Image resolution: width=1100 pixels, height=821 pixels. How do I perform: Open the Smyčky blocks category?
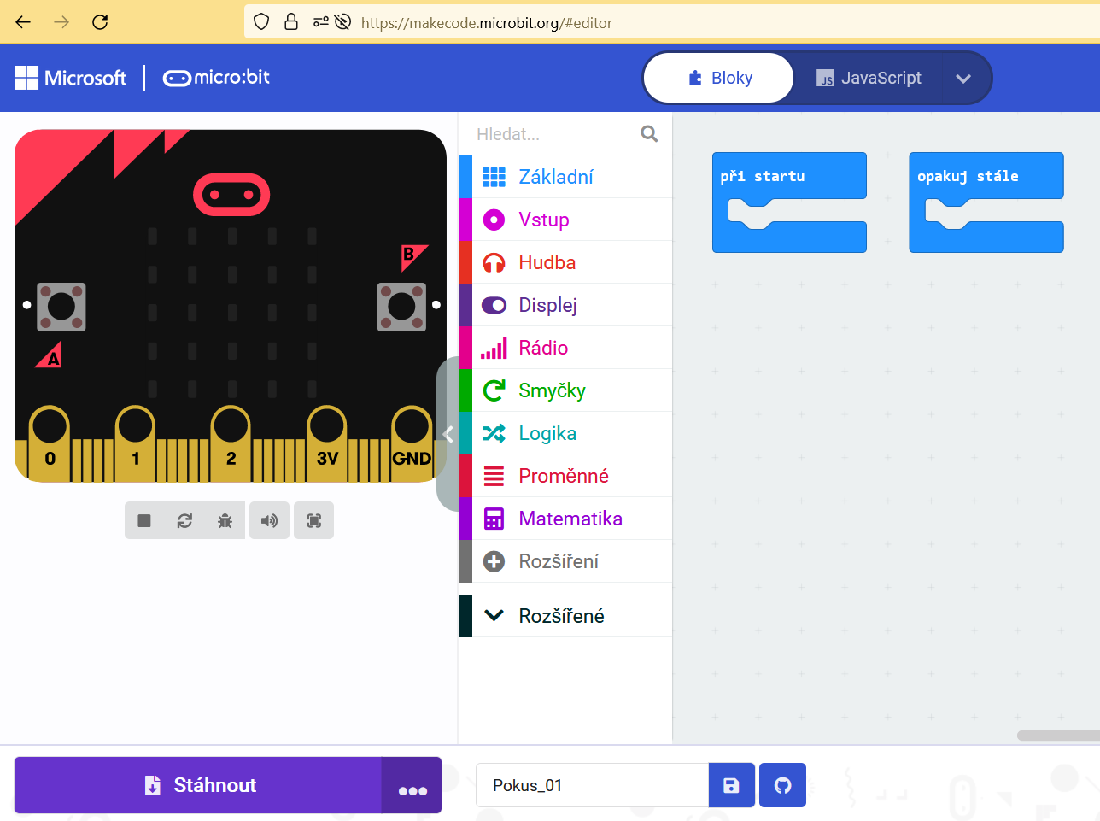pyautogui.click(x=552, y=390)
